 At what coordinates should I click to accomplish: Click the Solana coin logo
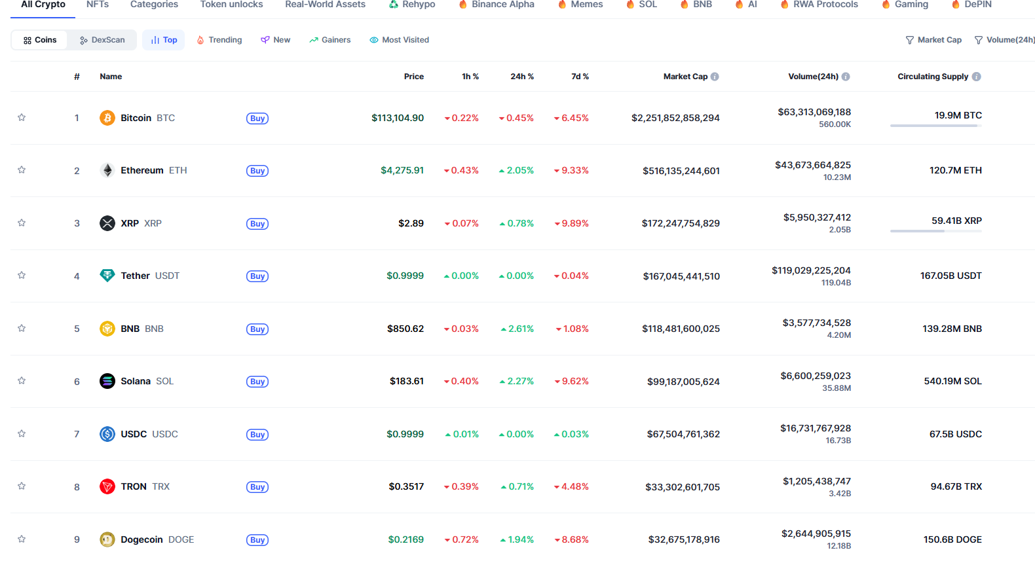pyautogui.click(x=107, y=381)
